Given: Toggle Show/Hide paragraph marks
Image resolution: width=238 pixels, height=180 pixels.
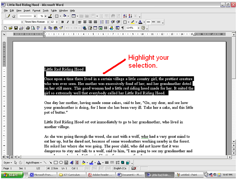Looking at the screenshot, I should (123, 28).
